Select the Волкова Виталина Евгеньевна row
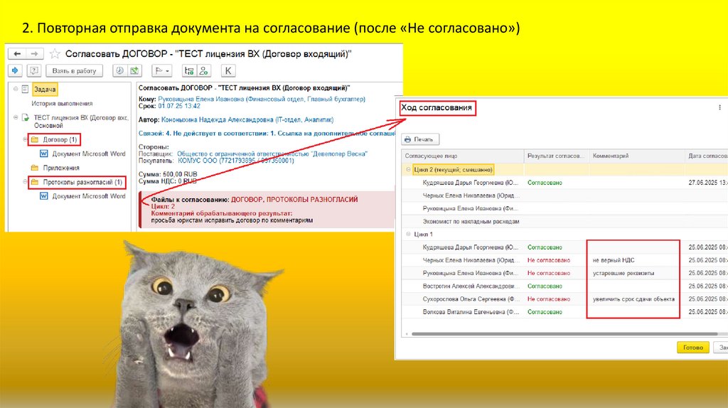 [x=564, y=312]
